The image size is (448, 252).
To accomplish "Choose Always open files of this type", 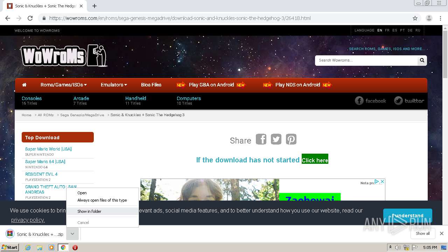I will tap(103, 200).
